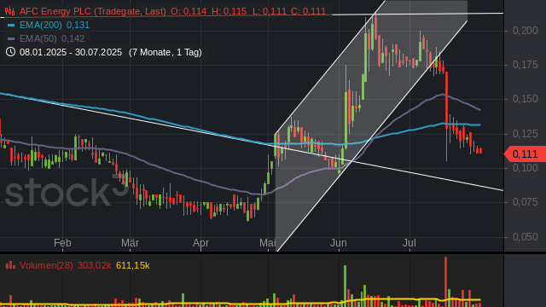Click the 303,02k volume value
The image size is (546, 307).
point(94,265)
